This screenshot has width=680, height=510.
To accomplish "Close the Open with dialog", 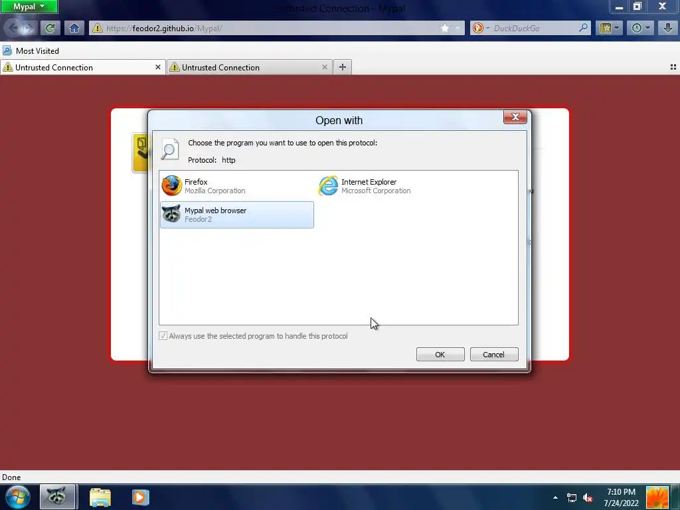I will (x=515, y=117).
